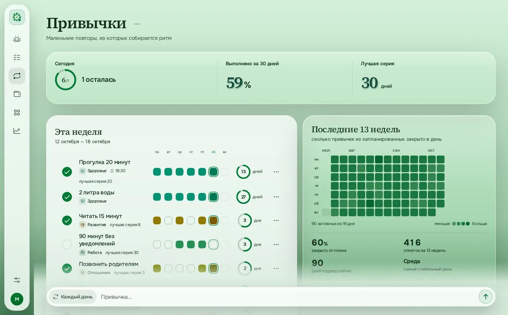Click the Работа tag
Image resolution: width=508 pixels, height=315 pixels.
[91, 253]
